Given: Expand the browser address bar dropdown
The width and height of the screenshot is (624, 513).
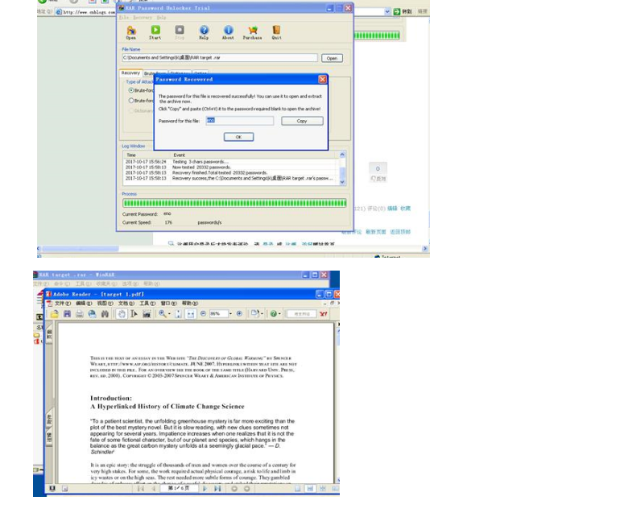Looking at the screenshot, I should click(x=387, y=11).
